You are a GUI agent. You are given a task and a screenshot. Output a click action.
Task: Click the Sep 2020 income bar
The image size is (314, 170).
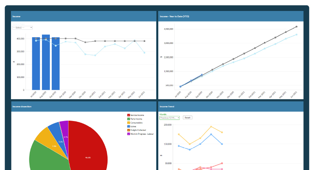pyautogui.click(x=56, y=63)
